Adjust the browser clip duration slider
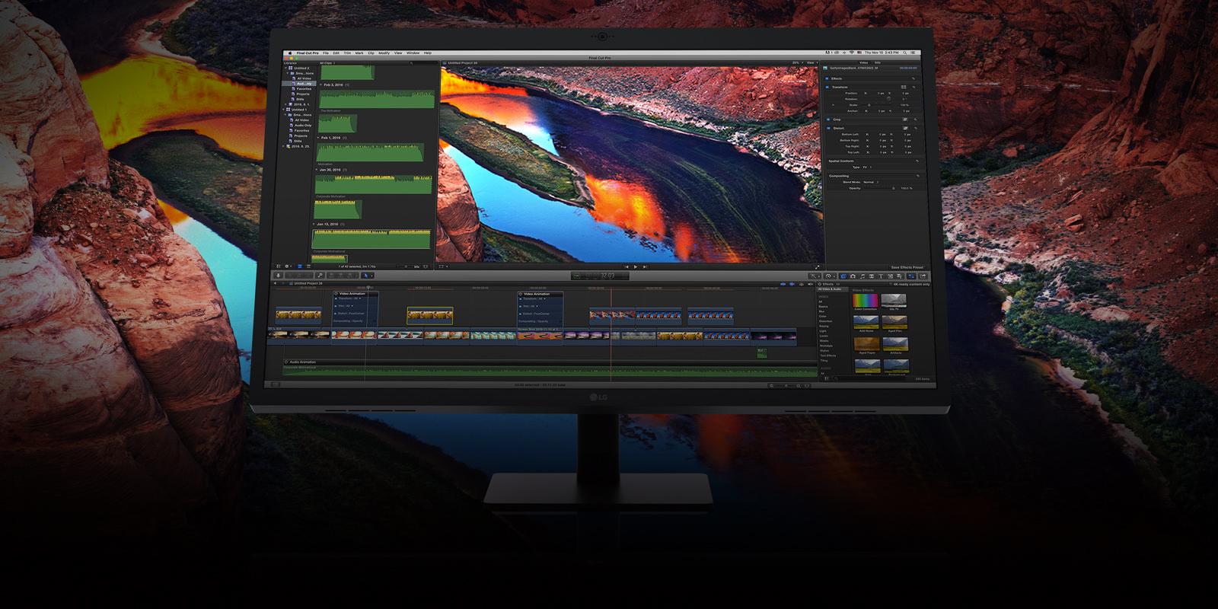The image size is (1218, 609). pyautogui.click(x=406, y=266)
